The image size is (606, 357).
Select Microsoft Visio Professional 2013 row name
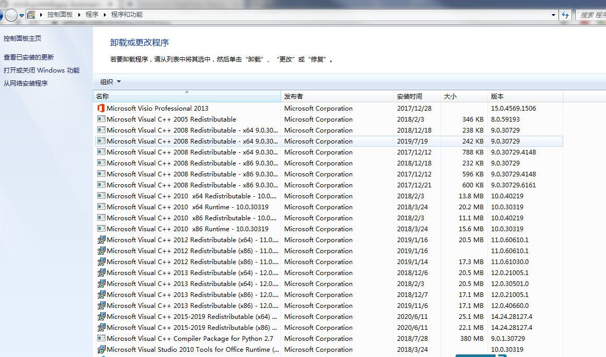pyautogui.click(x=157, y=109)
